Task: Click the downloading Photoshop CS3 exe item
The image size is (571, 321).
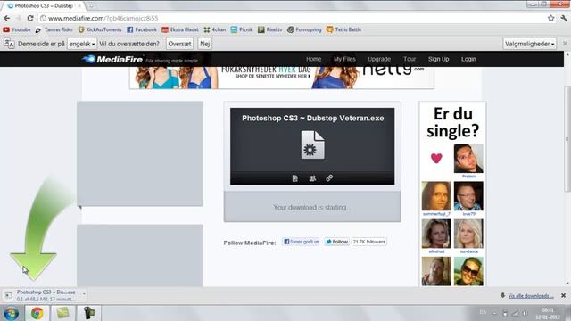Action: [43, 295]
